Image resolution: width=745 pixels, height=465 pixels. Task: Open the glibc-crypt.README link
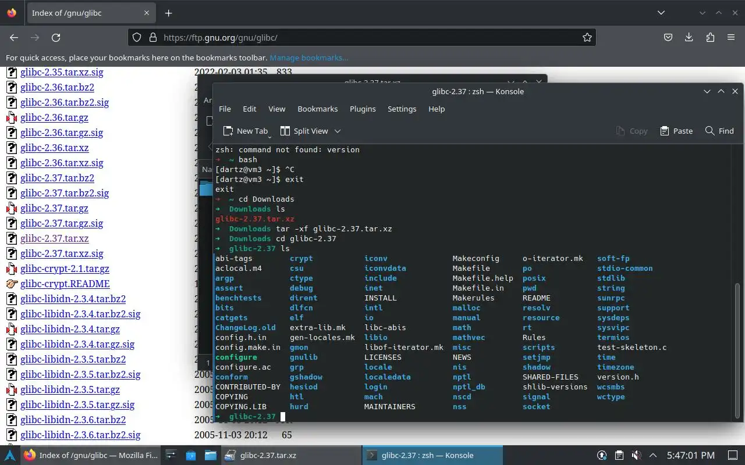click(65, 284)
